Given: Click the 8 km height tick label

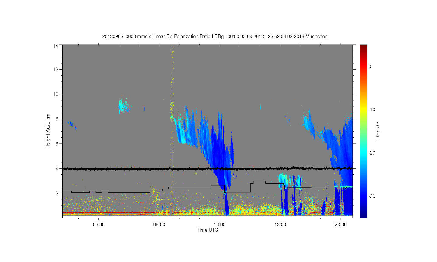Looking at the screenshot, I should [x=57, y=119].
